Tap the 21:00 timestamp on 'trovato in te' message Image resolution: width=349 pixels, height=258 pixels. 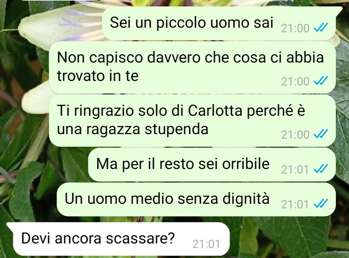295,81
